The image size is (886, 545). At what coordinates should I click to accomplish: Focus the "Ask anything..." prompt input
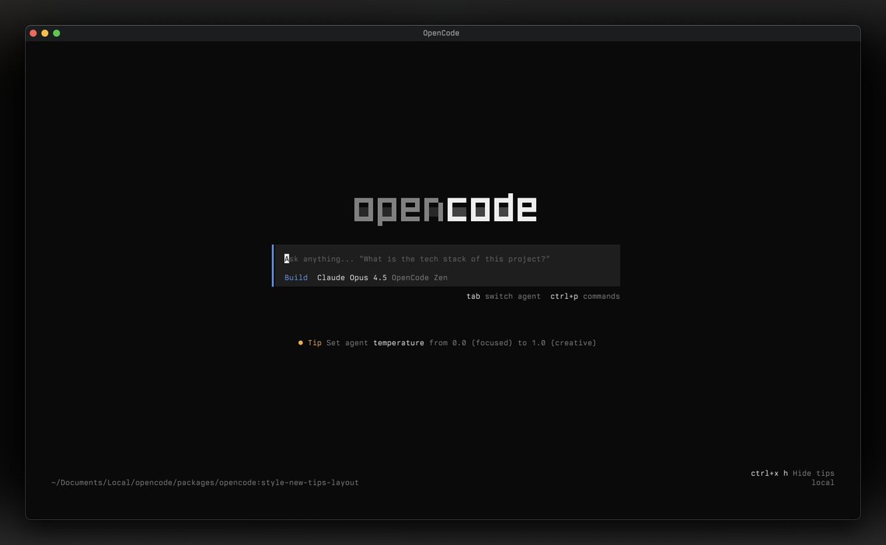[x=417, y=259]
